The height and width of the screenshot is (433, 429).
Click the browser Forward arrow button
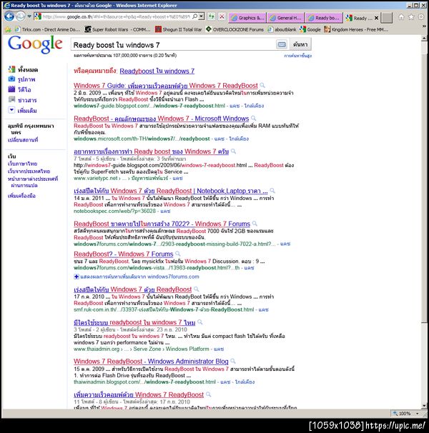coord(21,16)
